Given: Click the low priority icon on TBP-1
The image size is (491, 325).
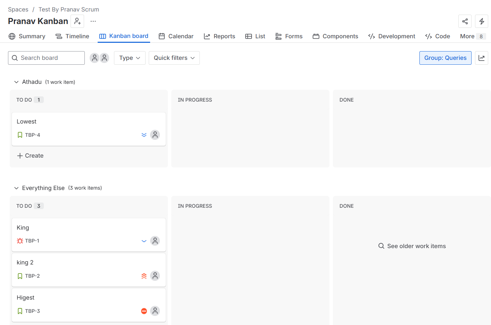Looking at the screenshot, I should pos(144,241).
